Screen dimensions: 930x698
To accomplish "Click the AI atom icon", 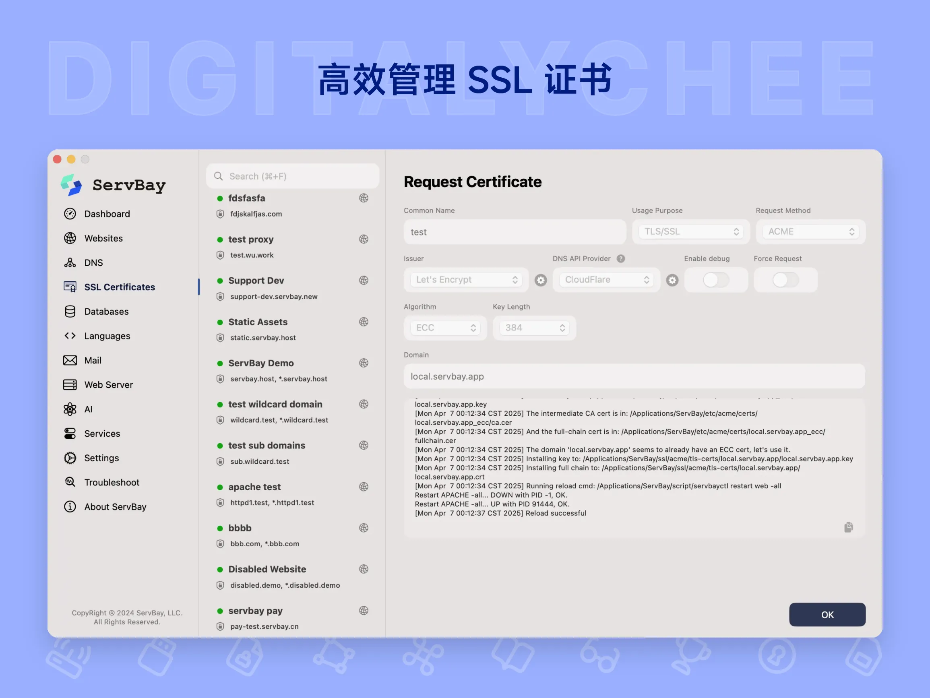I will pos(70,409).
